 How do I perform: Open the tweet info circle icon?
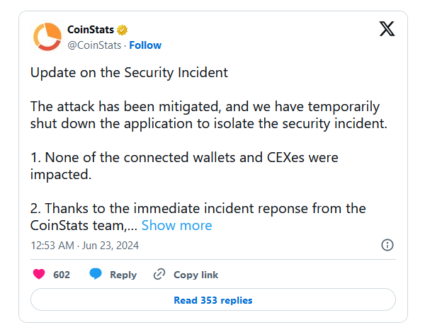(x=387, y=245)
